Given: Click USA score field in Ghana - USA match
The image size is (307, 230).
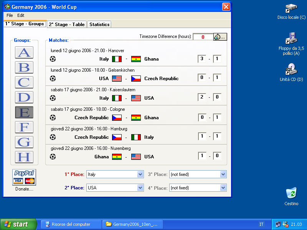Looking at the screenshot, I should pos(217,156).
